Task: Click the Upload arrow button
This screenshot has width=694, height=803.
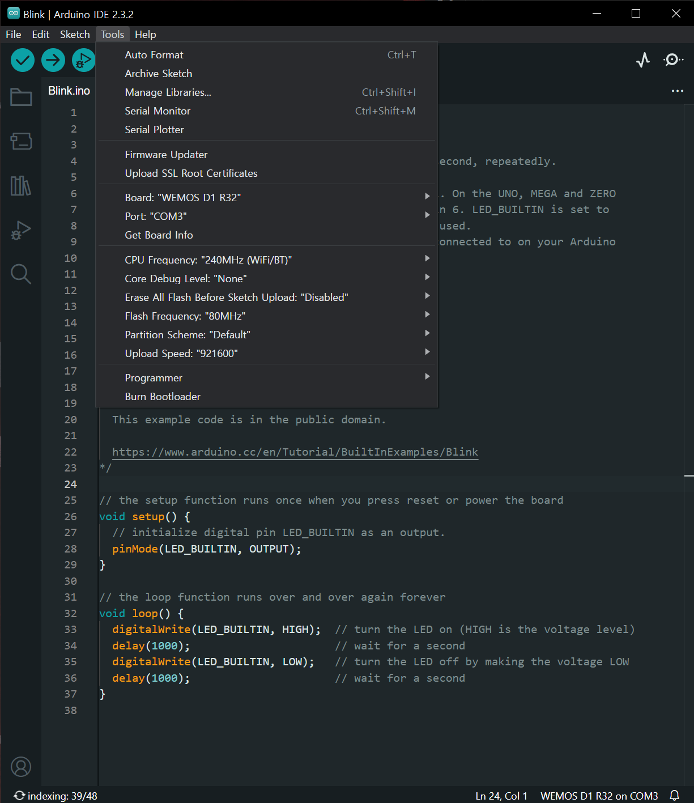Action: pyautogui.click(x=53, y=60)
